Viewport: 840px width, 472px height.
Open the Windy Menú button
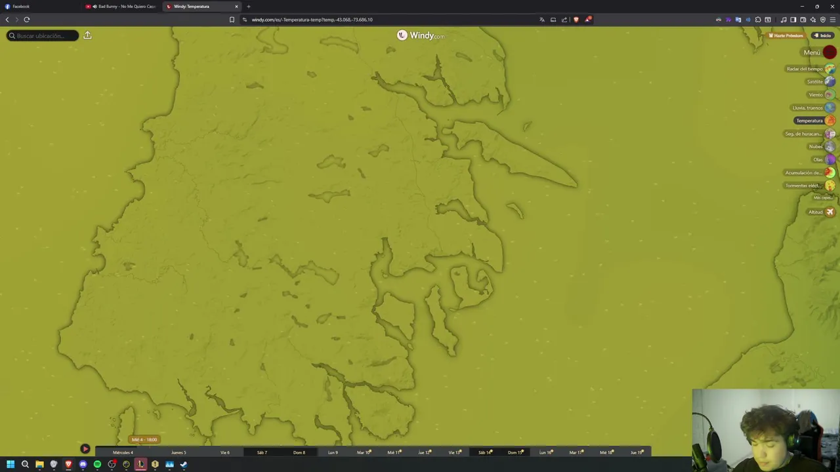(820, 52)
